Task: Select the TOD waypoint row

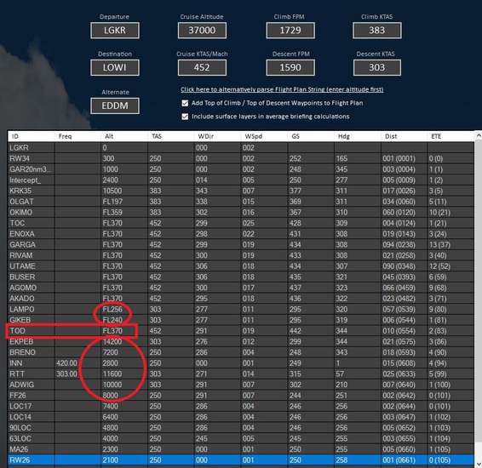Action: 241,331
